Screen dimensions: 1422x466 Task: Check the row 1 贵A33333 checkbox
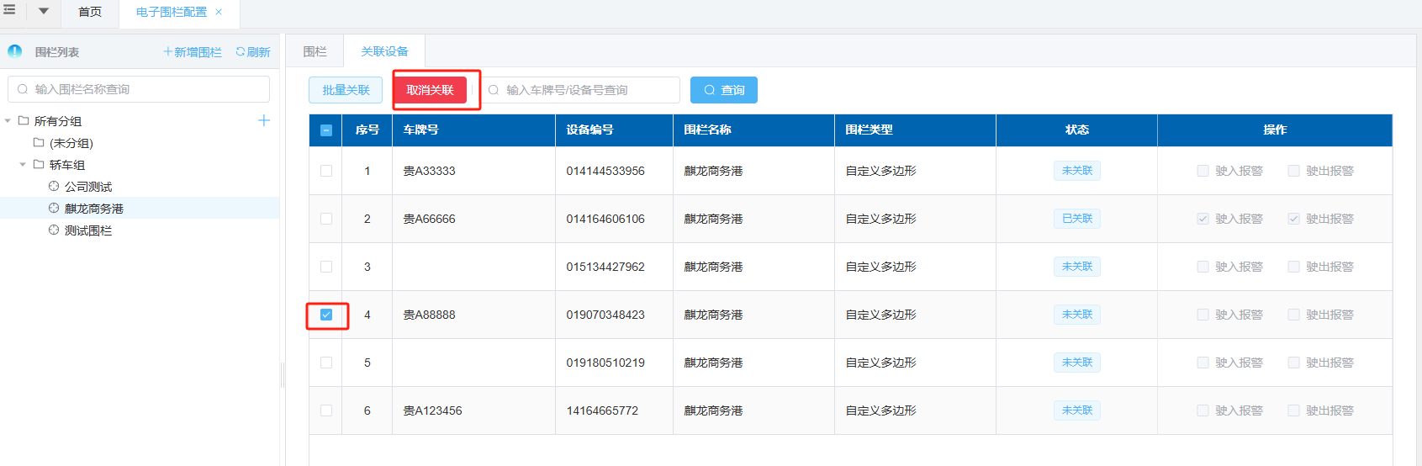pos(326,171)
